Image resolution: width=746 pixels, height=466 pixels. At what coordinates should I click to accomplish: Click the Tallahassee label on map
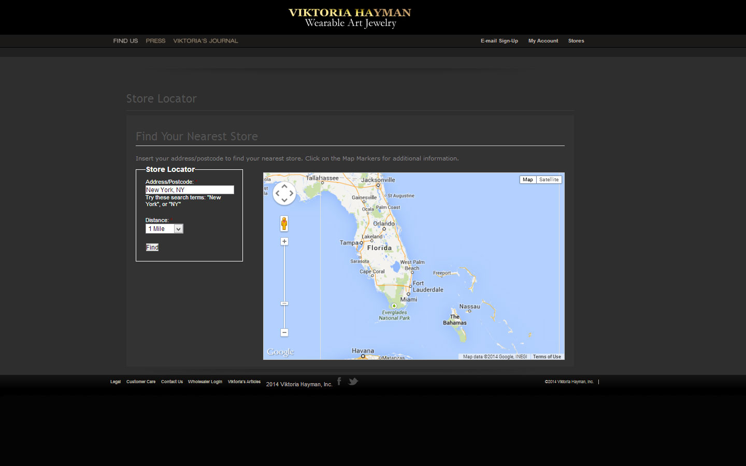click(322, 178)
